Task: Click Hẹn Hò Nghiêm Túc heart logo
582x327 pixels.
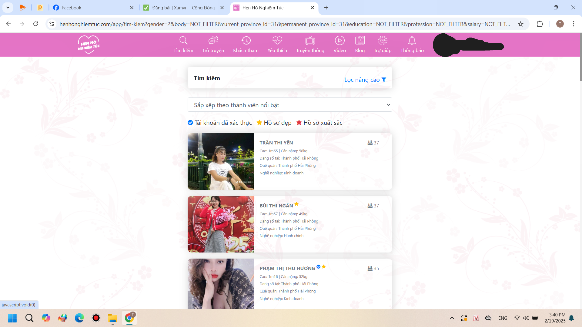Action: pyautogui.click(x=89, y=45)
